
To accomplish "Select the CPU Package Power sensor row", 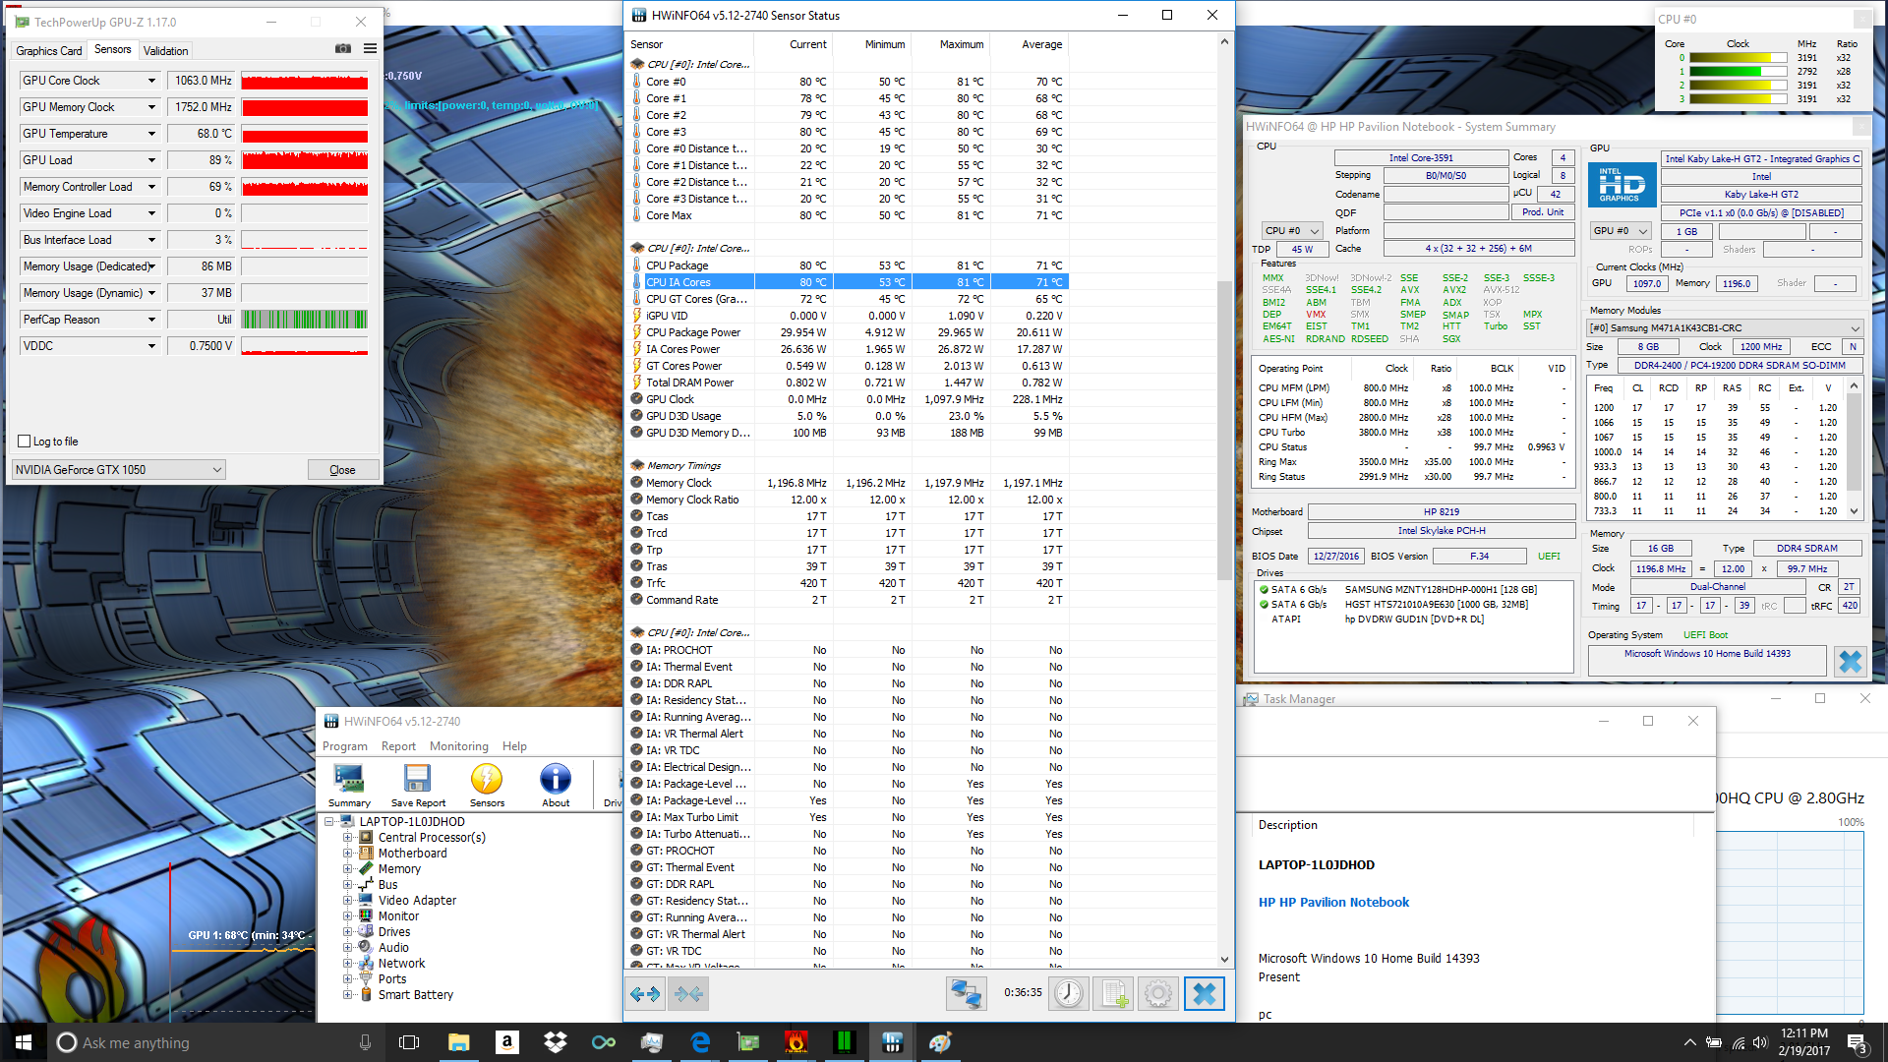I will [x=847, y=332].
